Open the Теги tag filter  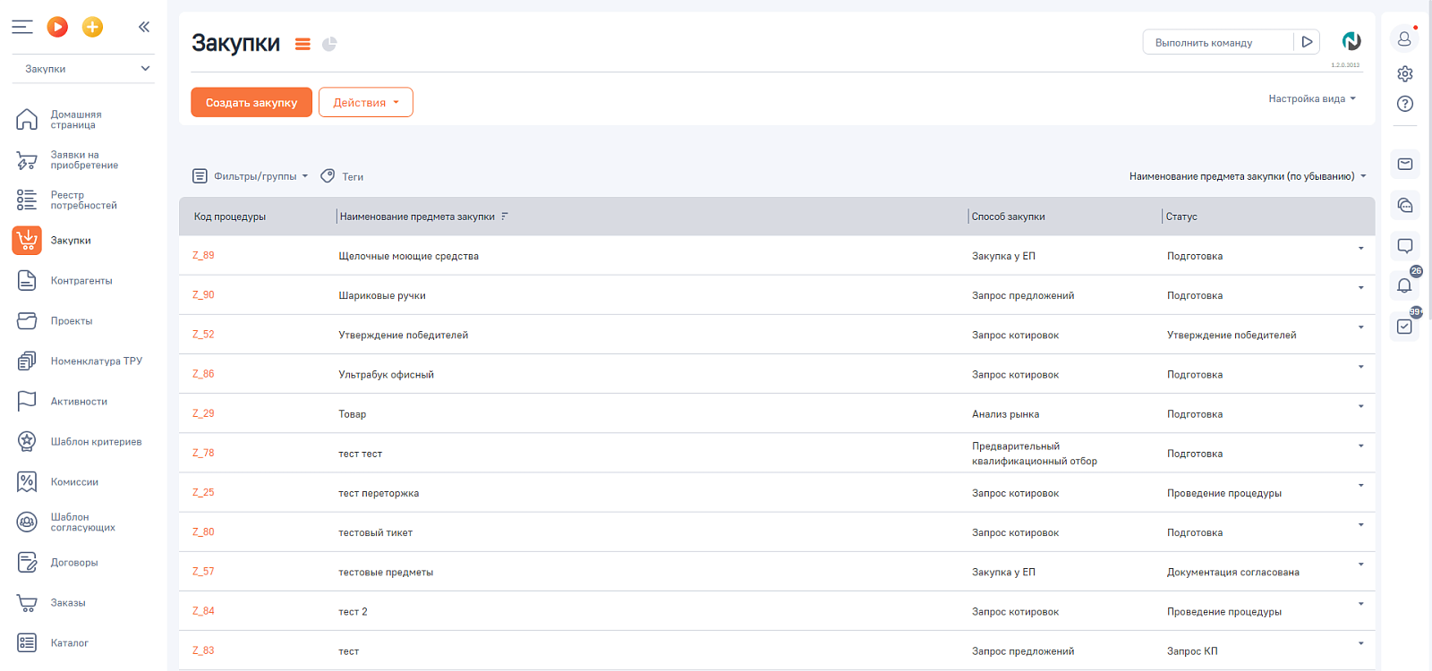(342, 176)
